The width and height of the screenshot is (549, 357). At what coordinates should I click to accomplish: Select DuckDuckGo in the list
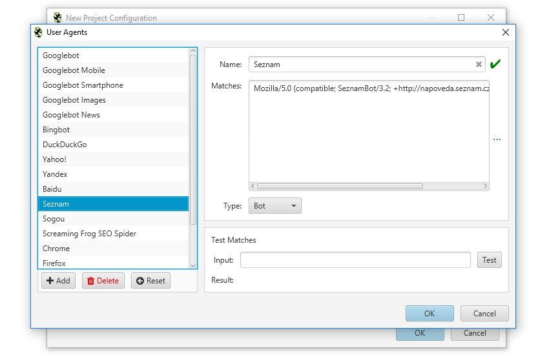point(113,144)
